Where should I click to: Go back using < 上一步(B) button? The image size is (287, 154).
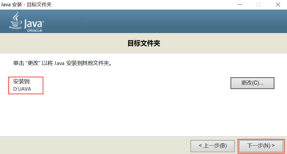click(213, 146)
